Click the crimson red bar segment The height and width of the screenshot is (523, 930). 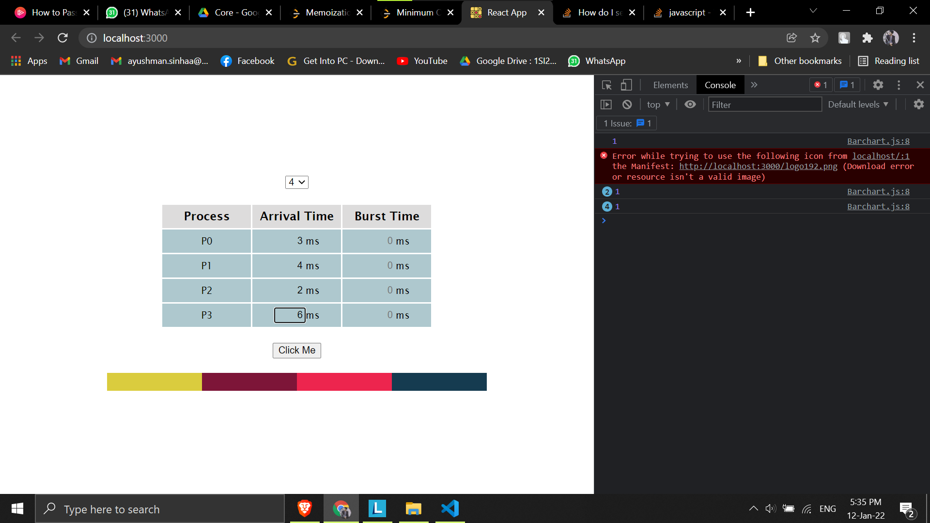coord(344,382)
